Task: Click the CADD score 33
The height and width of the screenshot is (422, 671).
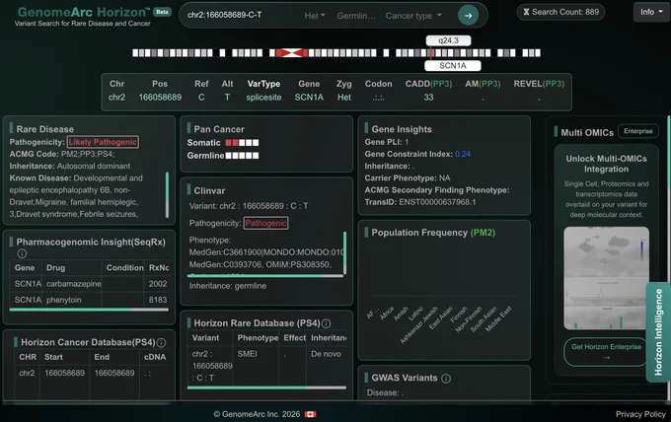Action: tap(428, 98)
